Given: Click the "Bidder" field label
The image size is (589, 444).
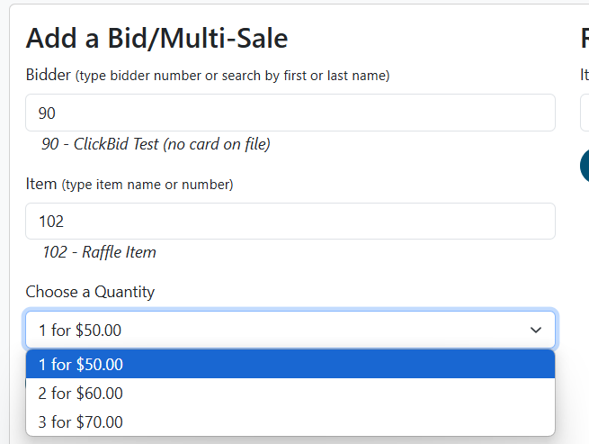Looking at the screenshot, I should (48, 75).
